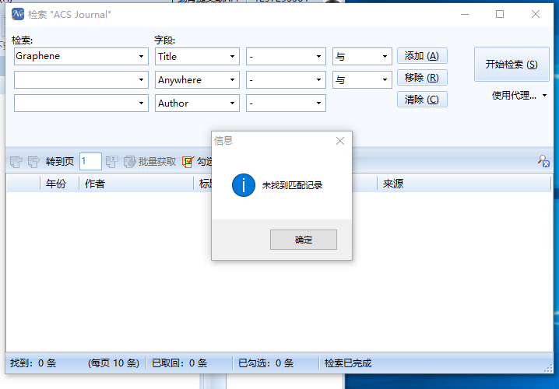Screen dimensions: 559x389
Task: Open the Title field dropdown
Action: (233, 56)
